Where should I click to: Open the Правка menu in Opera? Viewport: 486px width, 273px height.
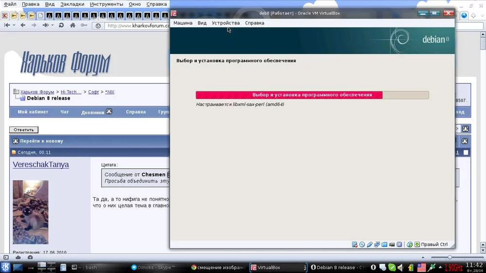click(30, 4)
